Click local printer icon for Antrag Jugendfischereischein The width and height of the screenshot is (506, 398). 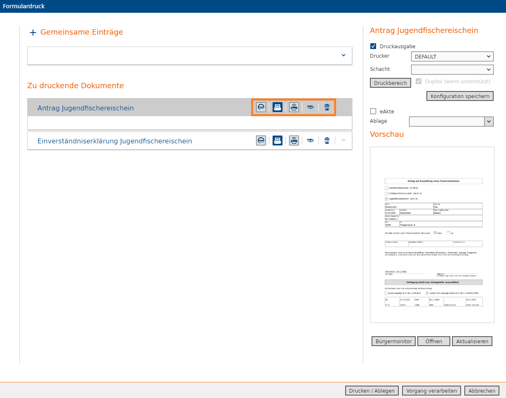[x=278, y=107]
